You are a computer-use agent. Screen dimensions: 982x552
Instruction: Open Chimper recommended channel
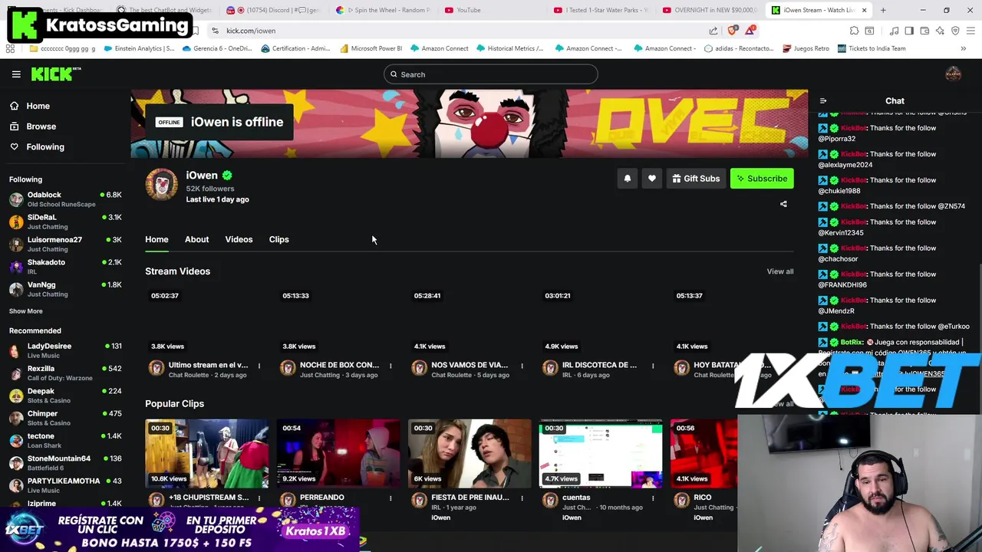(x=65, y=418)
